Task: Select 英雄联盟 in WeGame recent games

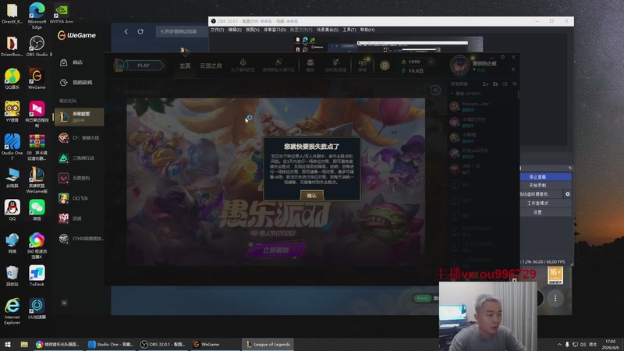Action: pyautogui.click(x=80, y=116)
